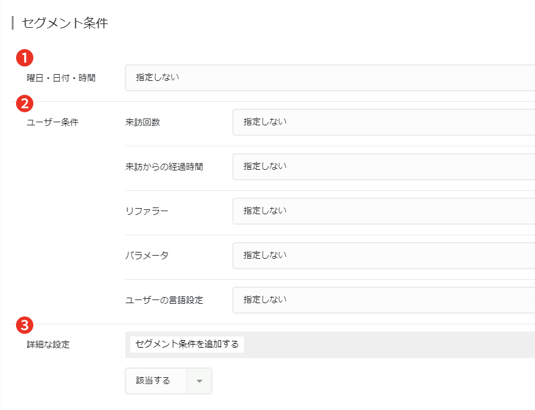Click the 詳細な設定 label
Image resolution: width=535 pixels, height=410 pixels.
(x=48, y=345)
